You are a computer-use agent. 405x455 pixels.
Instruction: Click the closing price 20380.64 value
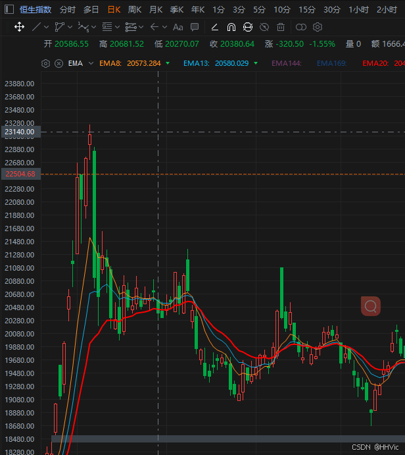click(x=237, y=44)
